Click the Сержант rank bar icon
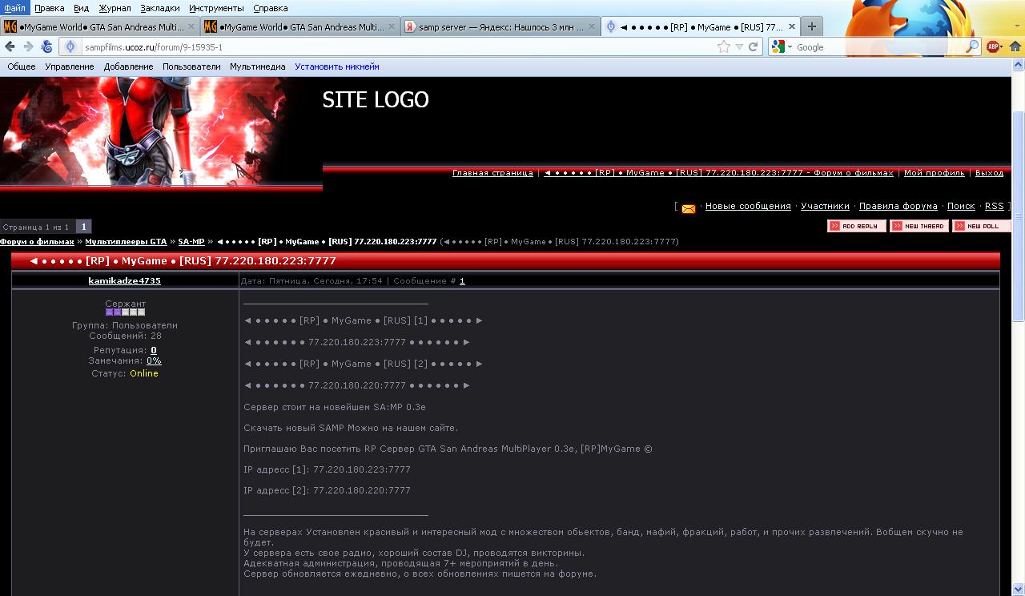The image size is (1025, 596). (x=125, y=312)
